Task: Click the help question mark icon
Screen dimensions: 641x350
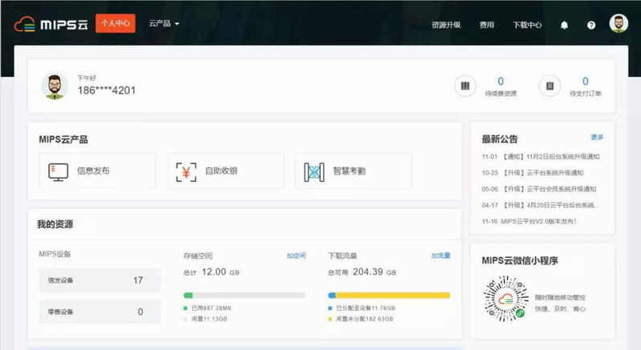Action: coord(591,25)
